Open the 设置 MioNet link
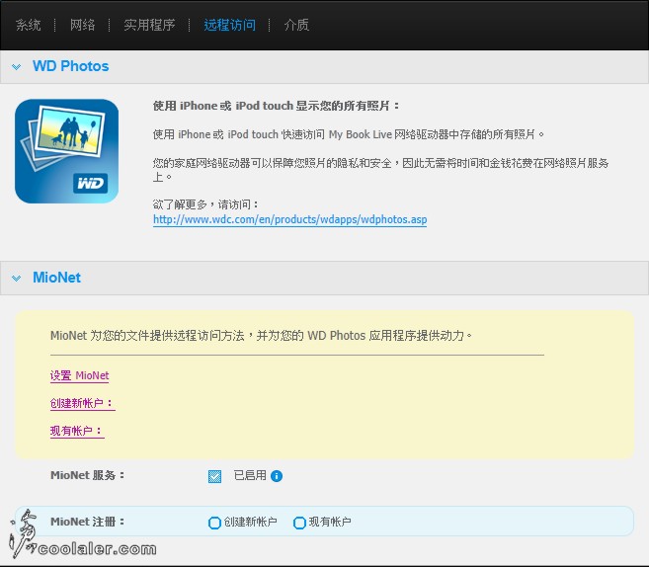Image resolution: width=649 pixels, height=567 pixels. pyautogui.click(x=79, y=375)
